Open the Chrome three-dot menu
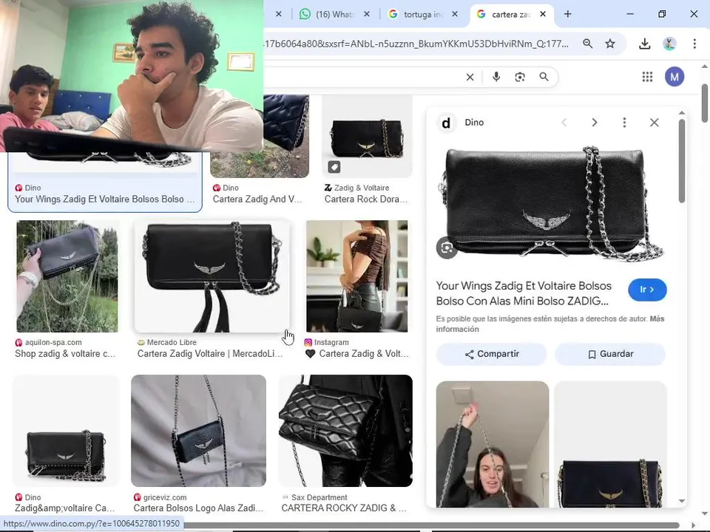 [694, 44]
